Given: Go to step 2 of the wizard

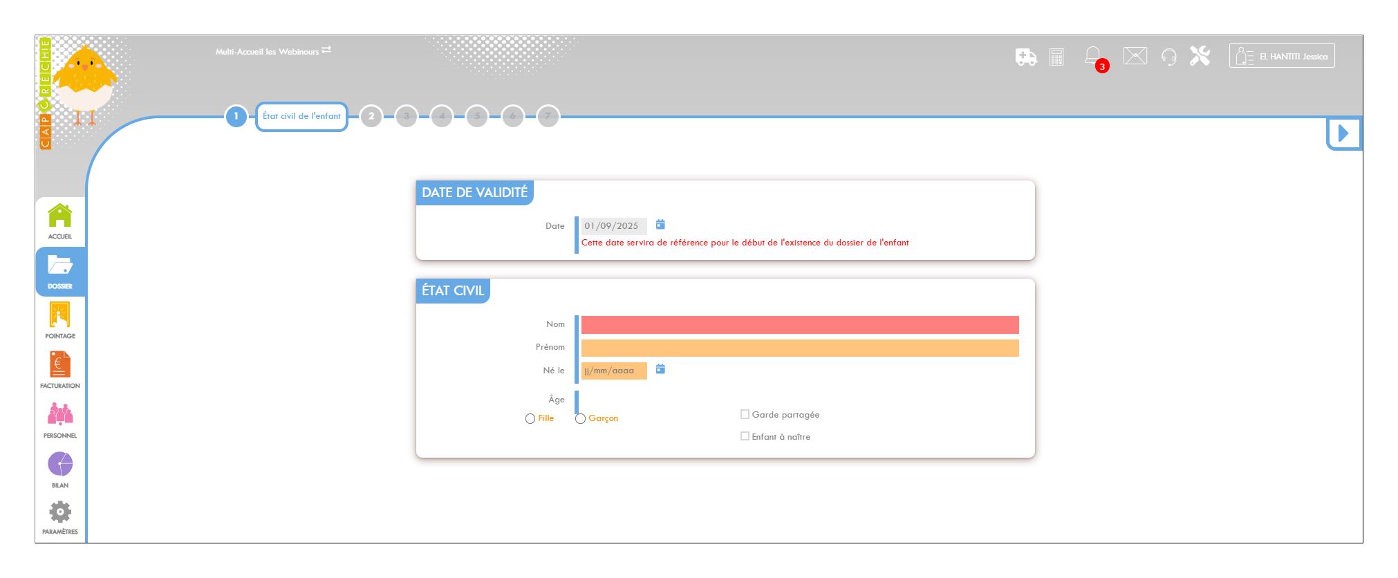Looking at the screenshot, I should pyautogui.click(x=371, y=116).
